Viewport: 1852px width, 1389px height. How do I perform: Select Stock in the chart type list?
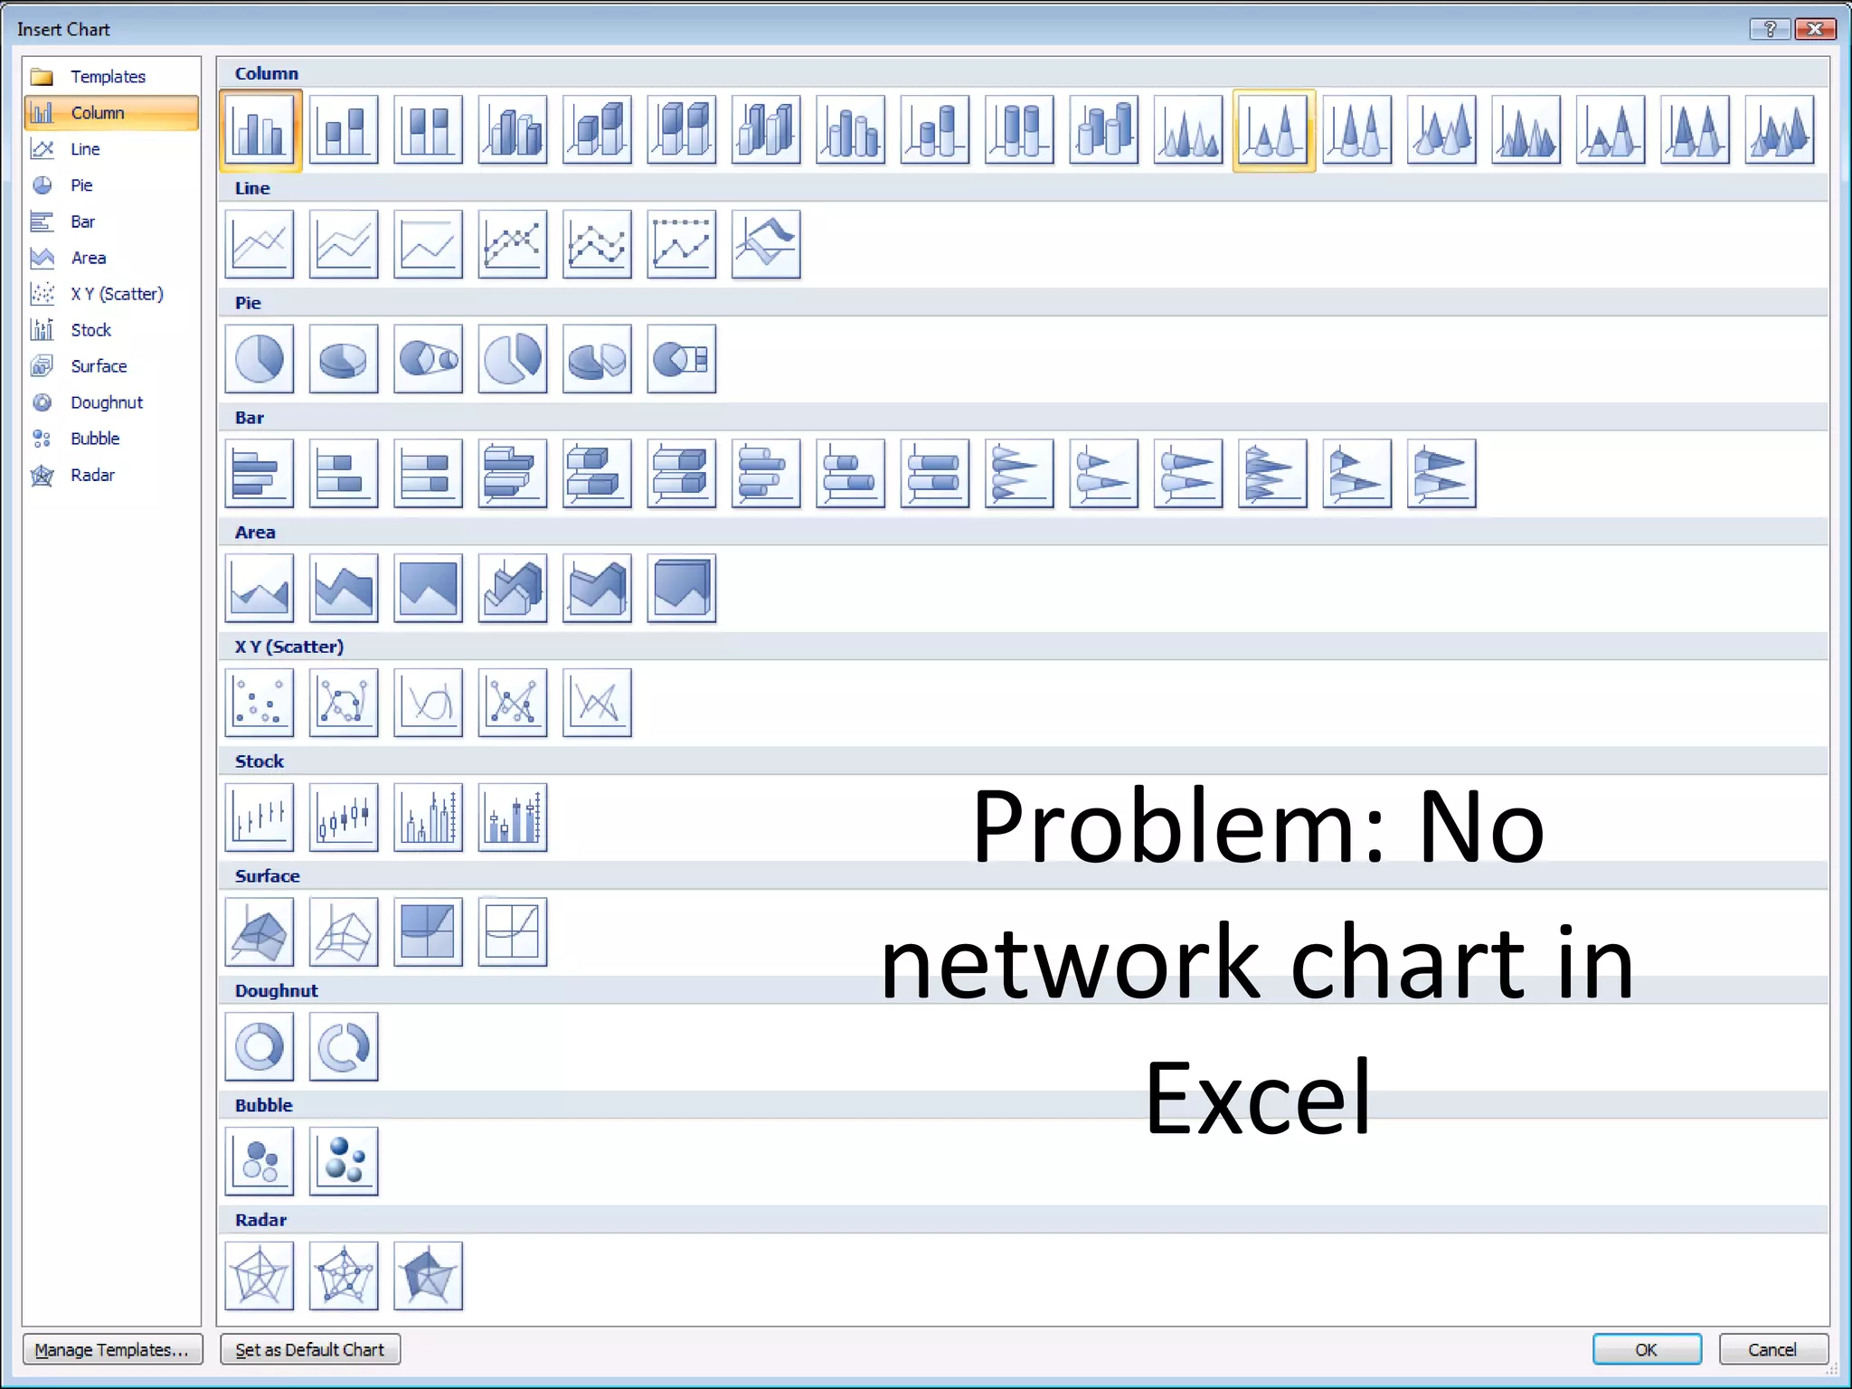point(111,330)
